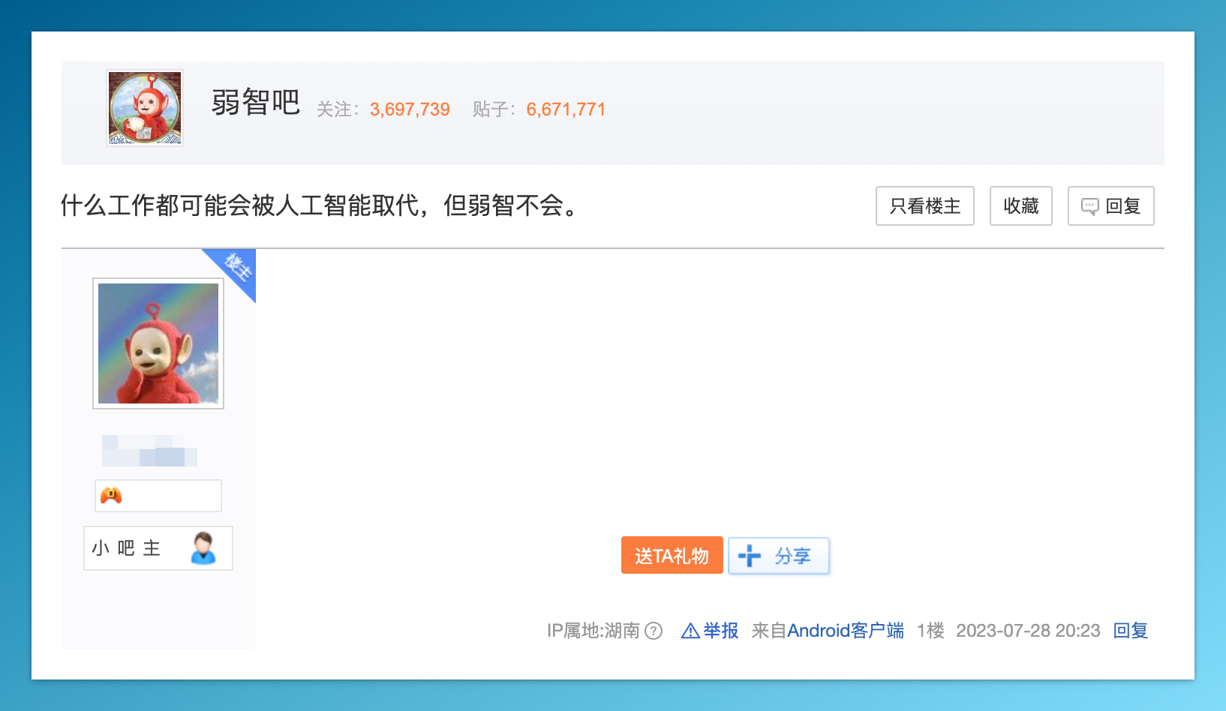Click the 小吧主 person icon
This screenshot has height=711, width=1226.
pos(203,548)
